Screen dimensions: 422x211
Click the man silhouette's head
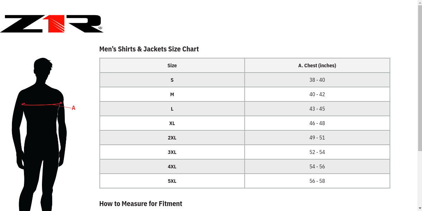(43, 69)
